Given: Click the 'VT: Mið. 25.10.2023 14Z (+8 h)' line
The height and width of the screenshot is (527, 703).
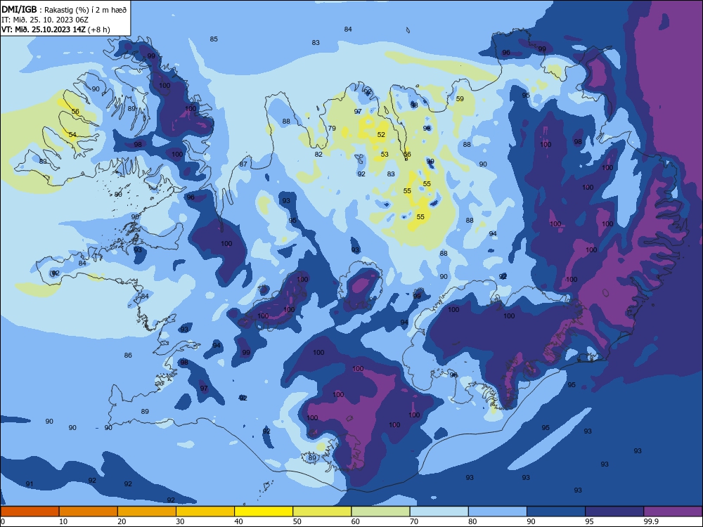Looking at the screenshot, I should (x=56, y=30).
